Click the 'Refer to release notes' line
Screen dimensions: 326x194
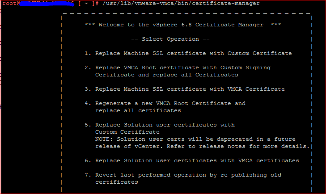coord(202,146)
